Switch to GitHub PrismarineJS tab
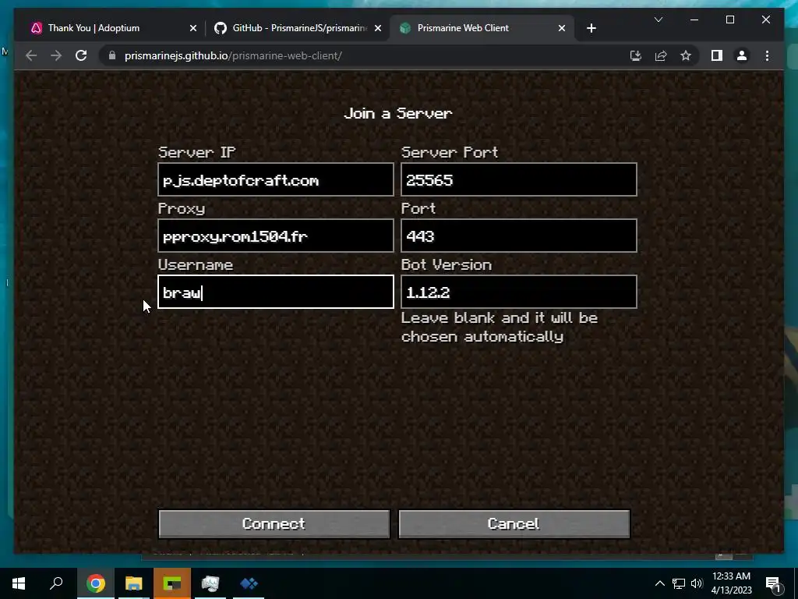This screenshot has height=599, width=798. click(299, 28)
